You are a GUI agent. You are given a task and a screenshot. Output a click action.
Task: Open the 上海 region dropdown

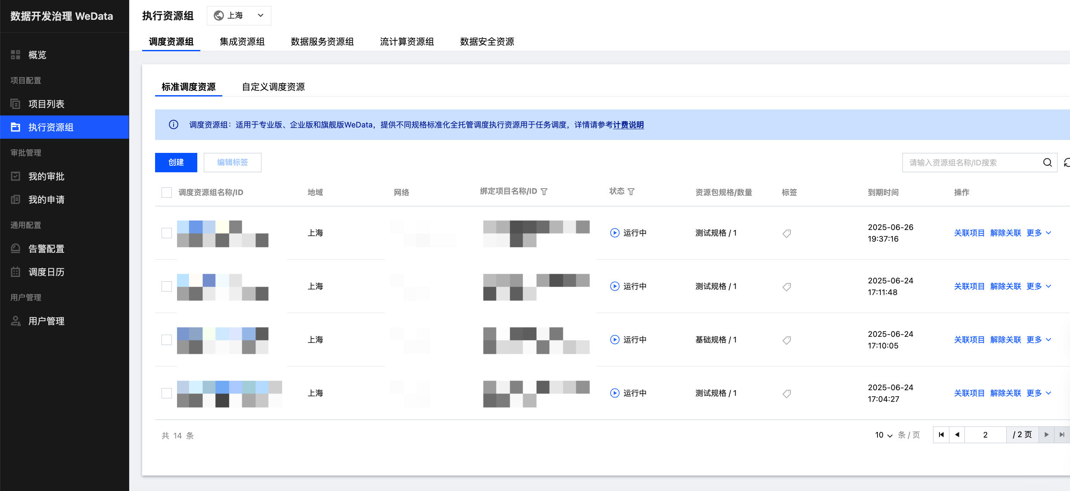pyautogui.click(x=239, y=16)
